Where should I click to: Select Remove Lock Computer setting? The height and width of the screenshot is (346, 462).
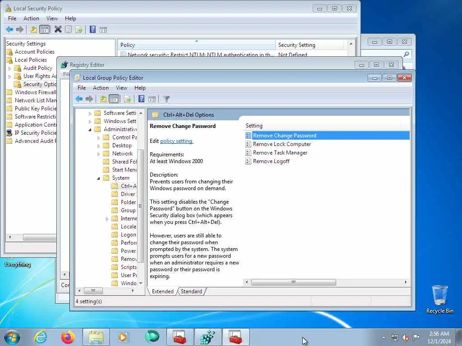(282, 144)
